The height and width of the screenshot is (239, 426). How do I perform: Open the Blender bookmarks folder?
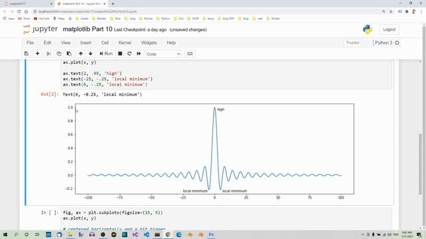click(99, 19)
